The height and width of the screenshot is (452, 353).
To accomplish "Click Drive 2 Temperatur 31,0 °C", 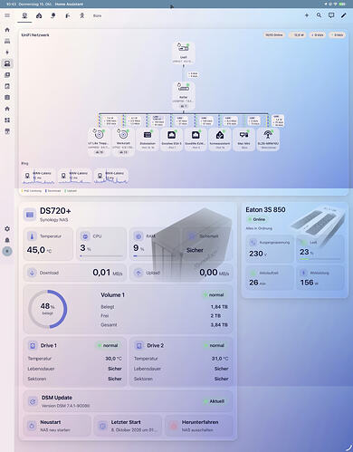I will click(181, 359).
